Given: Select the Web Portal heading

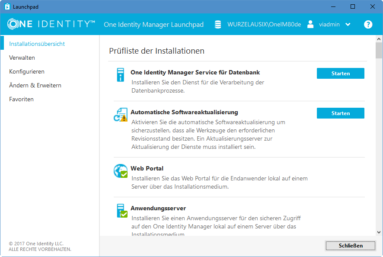Looking at the screenshot, I should tap(147, 168).
